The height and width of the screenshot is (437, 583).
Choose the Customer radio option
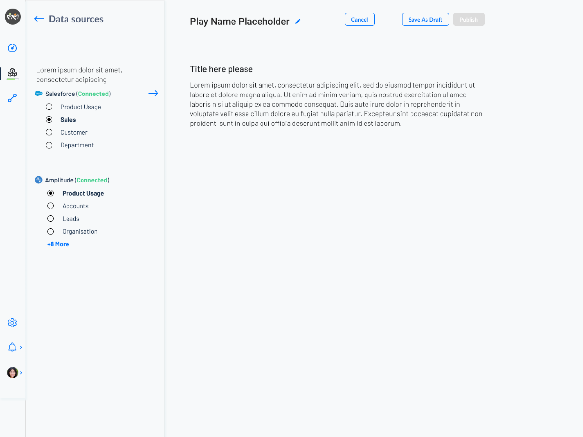point(49,132)
